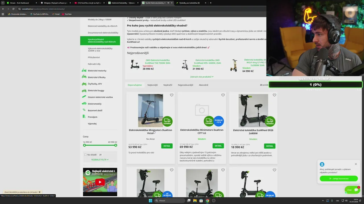The height and width of the screenshot is (204, 364).
Task: Click the Ostatní elektrická vozítka icon
Action: (x=84, y=97)
